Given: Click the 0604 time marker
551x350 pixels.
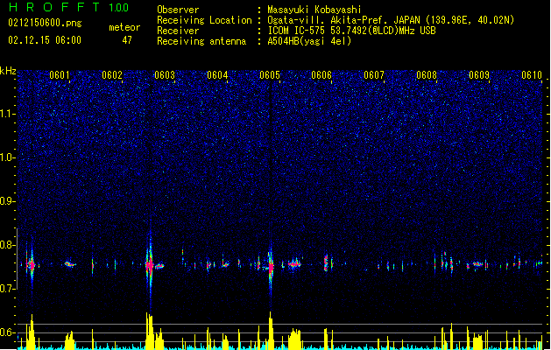Looking at the screenshot, I should [217, 75].
